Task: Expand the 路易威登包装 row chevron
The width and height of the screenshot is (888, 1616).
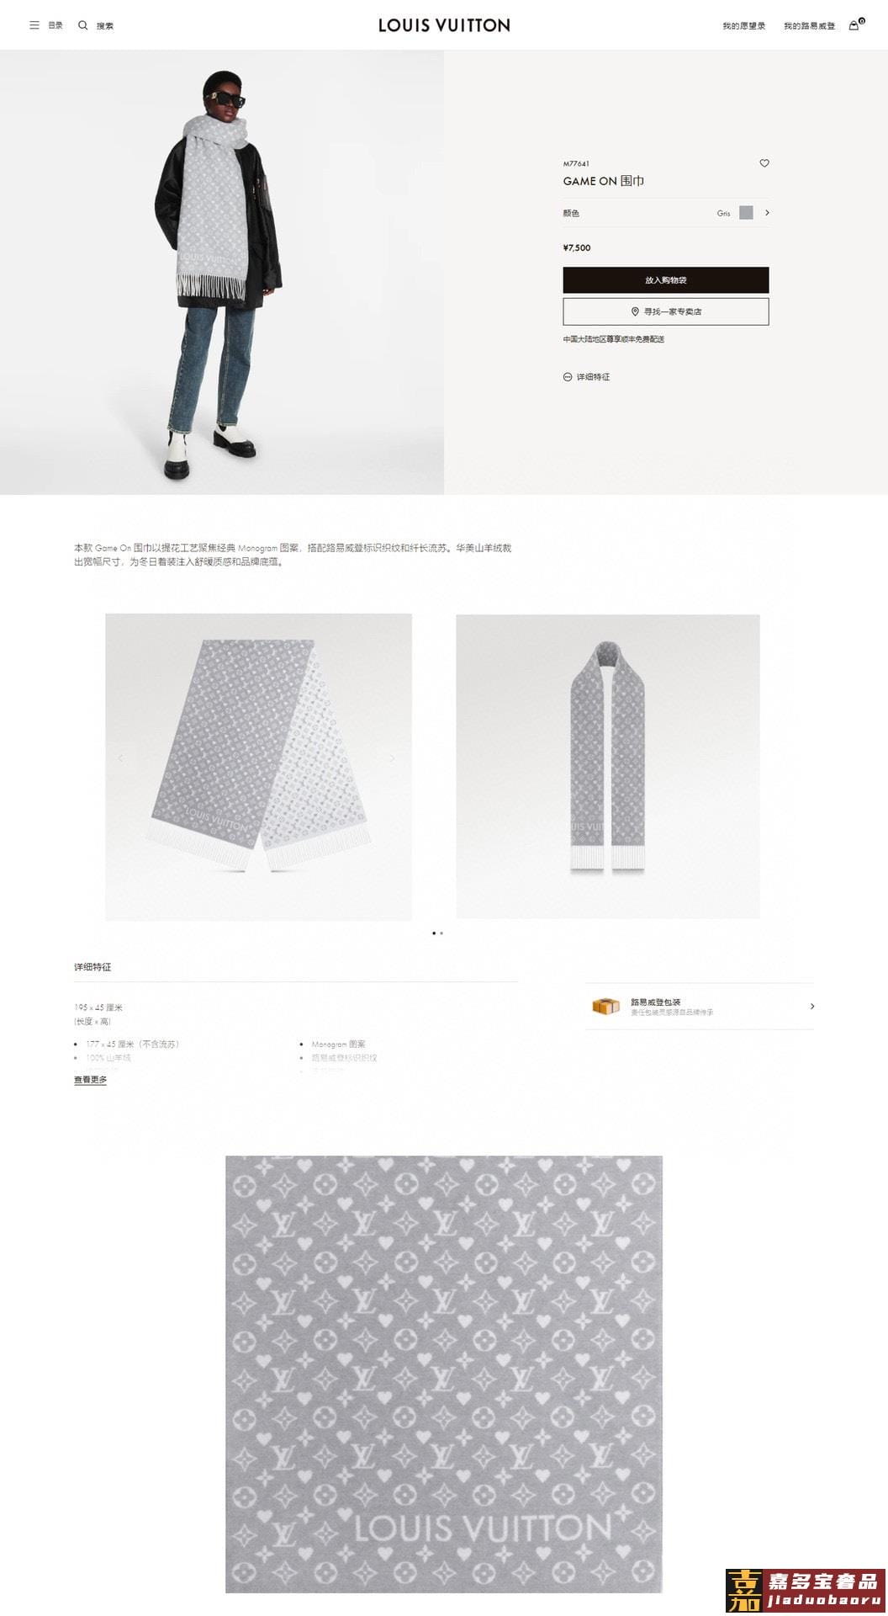Action: 811,1006
